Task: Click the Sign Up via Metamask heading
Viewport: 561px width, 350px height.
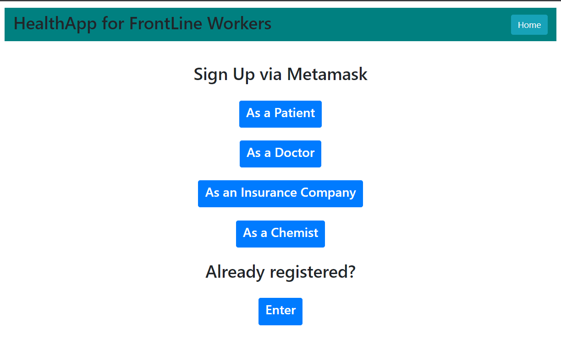Action: click(x=280, y=74)
